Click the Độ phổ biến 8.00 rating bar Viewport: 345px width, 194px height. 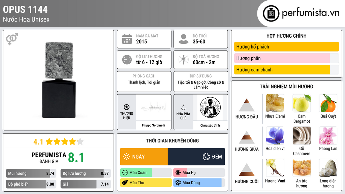[31, 184]
